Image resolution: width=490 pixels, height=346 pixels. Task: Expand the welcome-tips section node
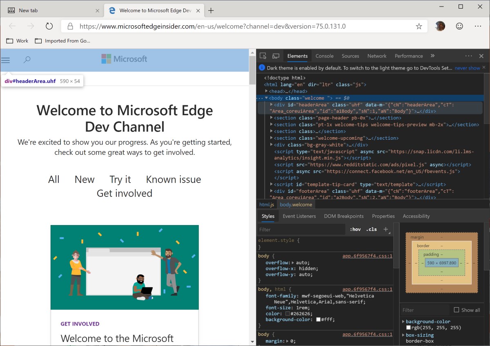(272, 125)
